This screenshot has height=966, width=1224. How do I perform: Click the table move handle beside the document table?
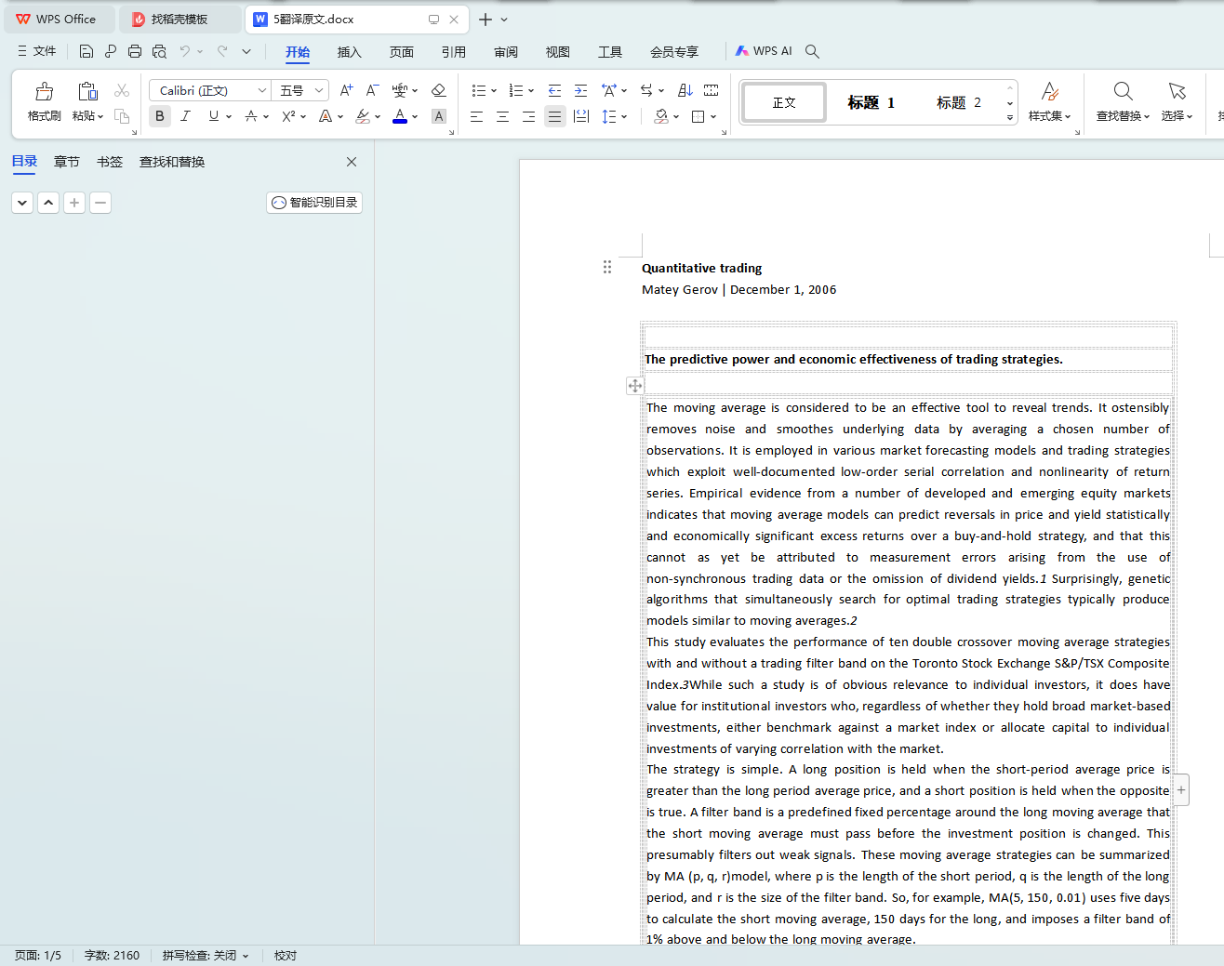click(x=634, y=386)
